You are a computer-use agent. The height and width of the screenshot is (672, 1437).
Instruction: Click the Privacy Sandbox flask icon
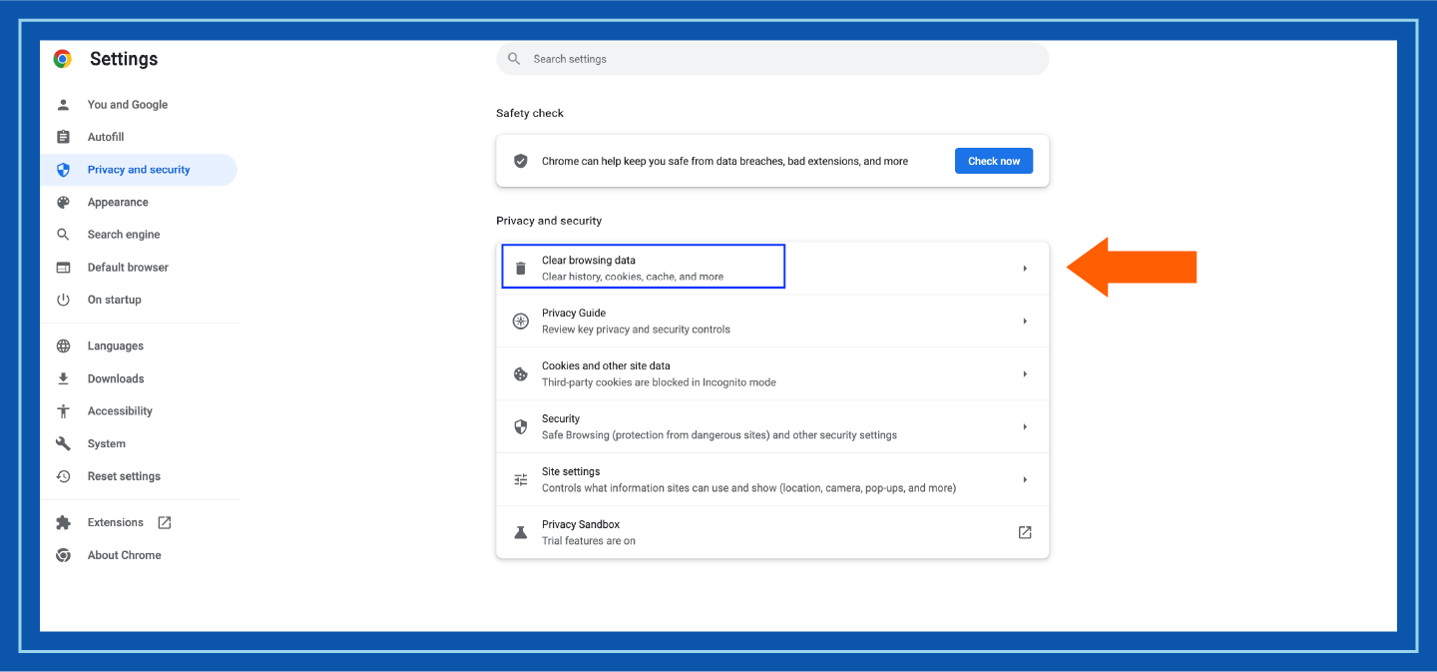(x=520, y=531)
